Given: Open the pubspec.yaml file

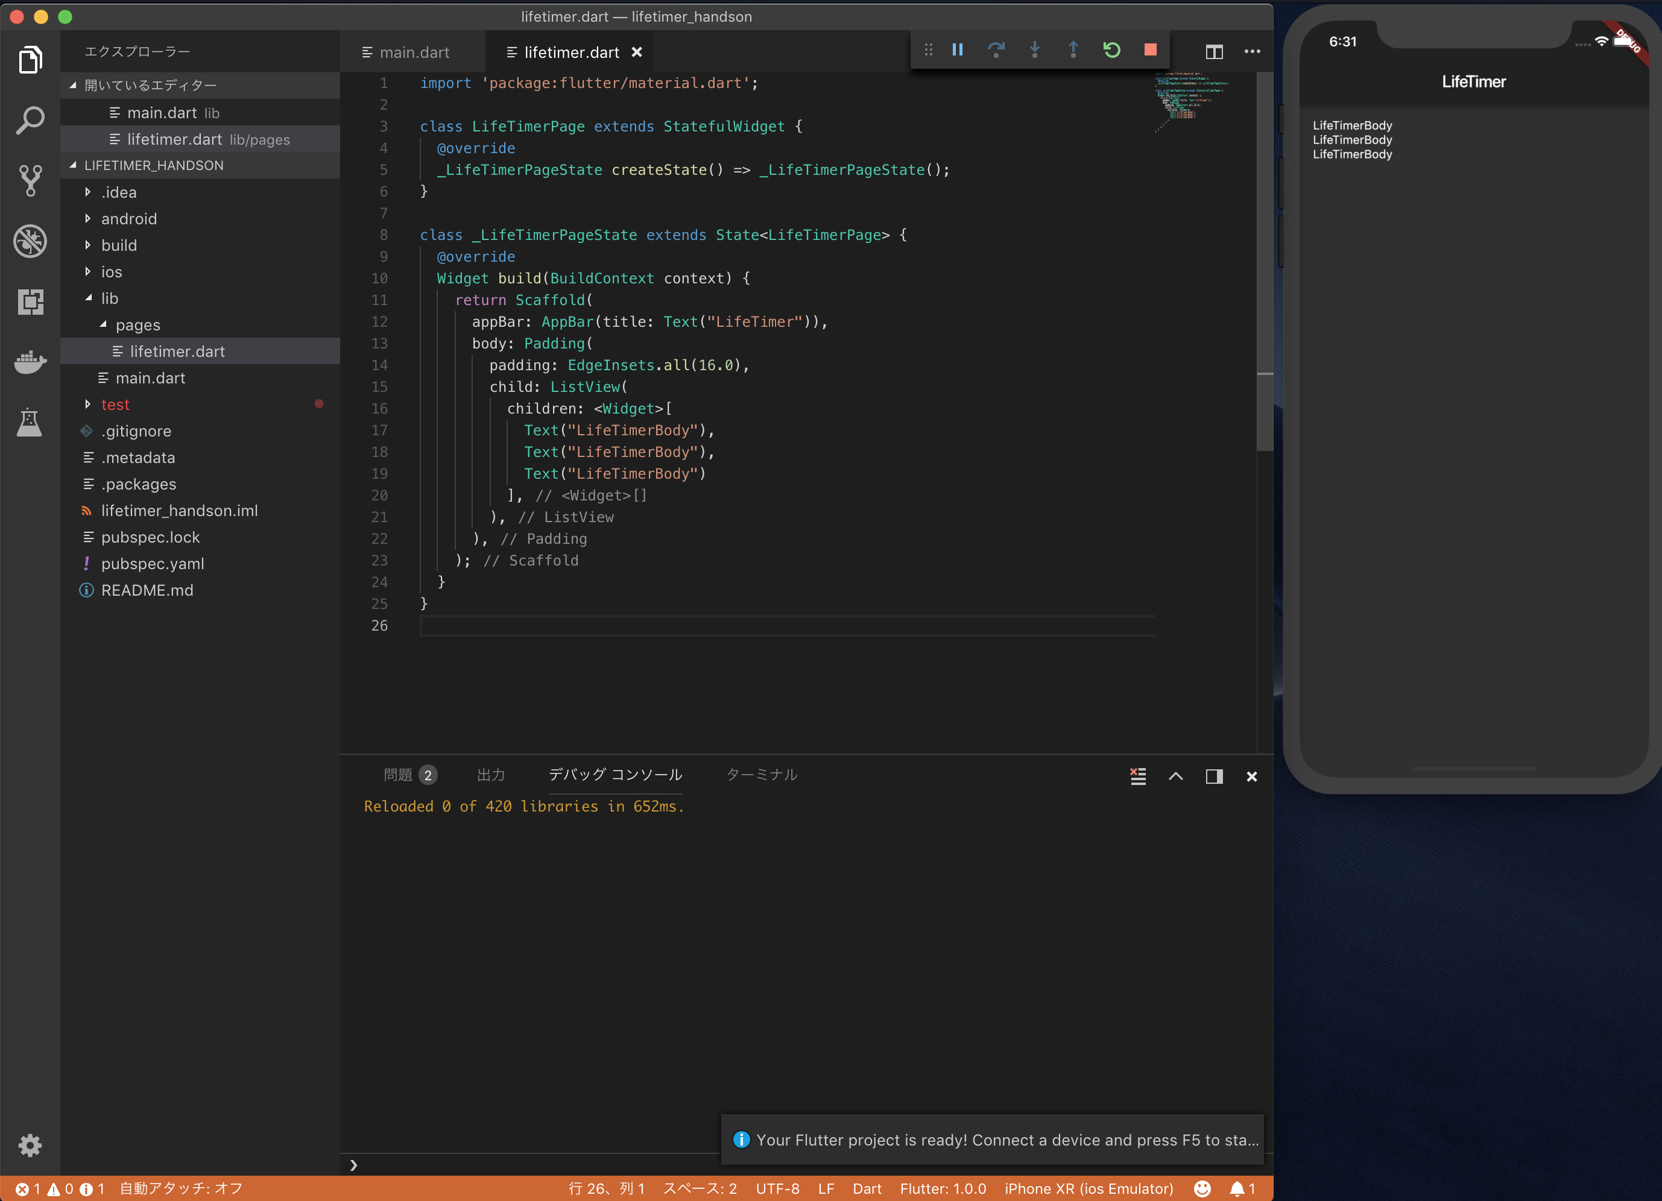Looking at the screenshot, I should [200, 564].
